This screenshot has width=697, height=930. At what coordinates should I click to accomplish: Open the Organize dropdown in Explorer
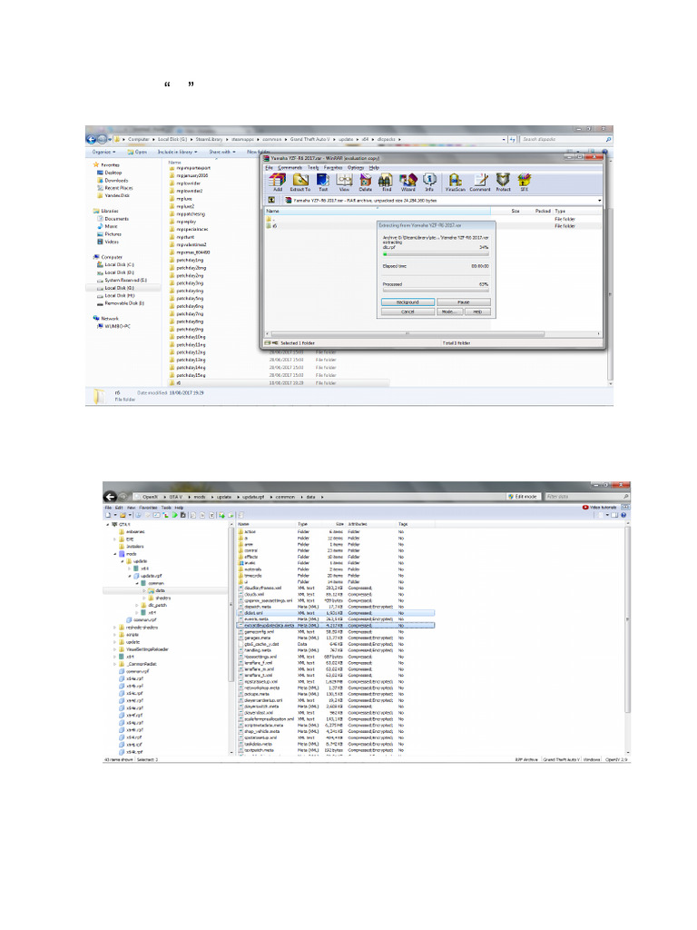103,152
